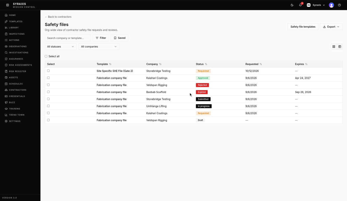Toggle dark mode moon icon
Image resolution: width=347 pixels, height=201 pixels.
(x=292, y=5)
